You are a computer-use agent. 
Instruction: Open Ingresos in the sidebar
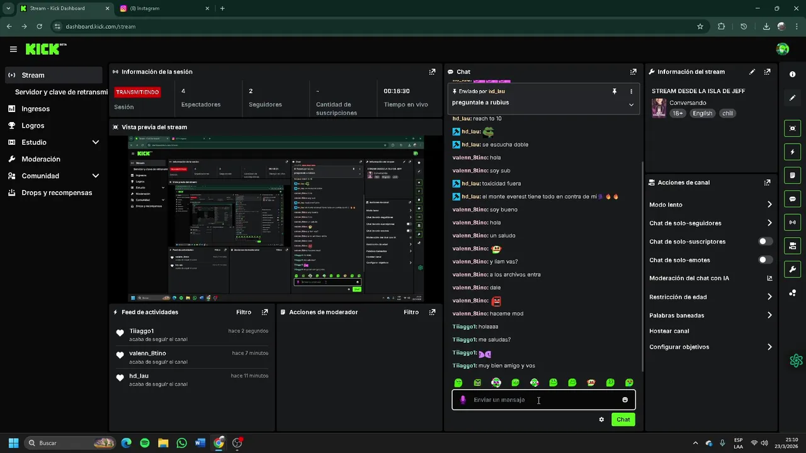(54, 109)
